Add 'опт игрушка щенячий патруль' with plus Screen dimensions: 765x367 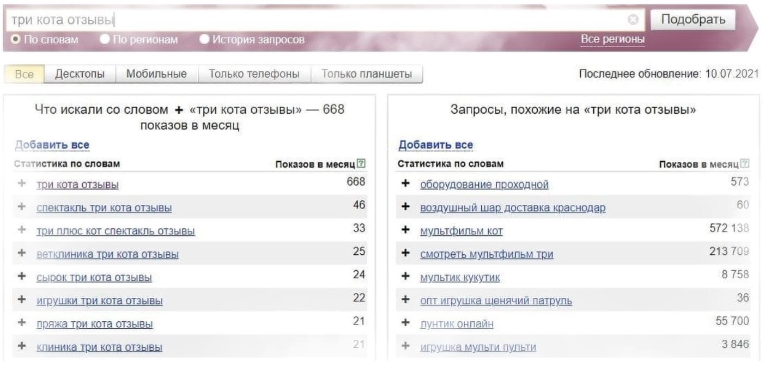[x=405, y=300]
